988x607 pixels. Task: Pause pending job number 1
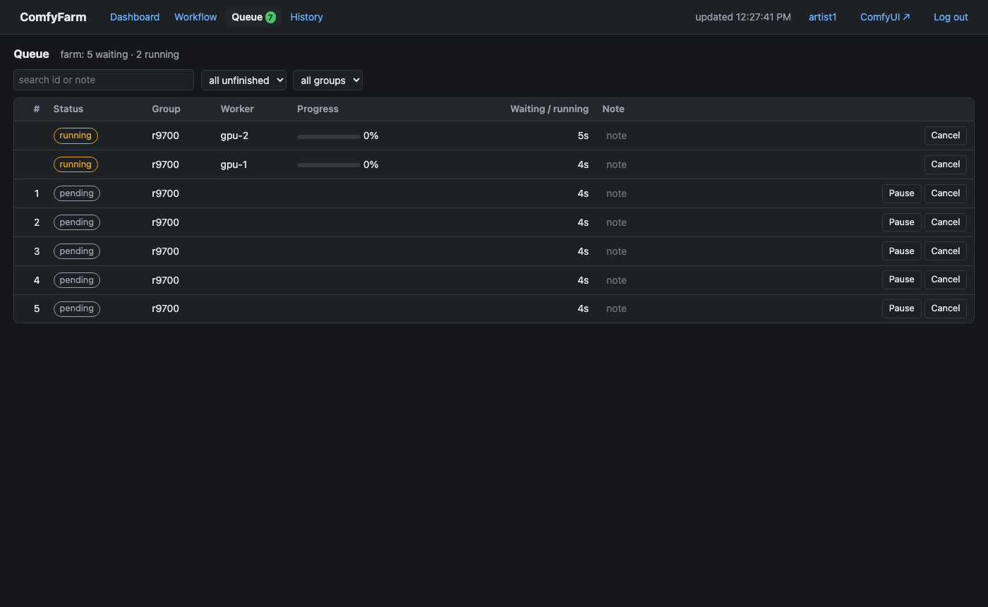(x=901, y=193)
